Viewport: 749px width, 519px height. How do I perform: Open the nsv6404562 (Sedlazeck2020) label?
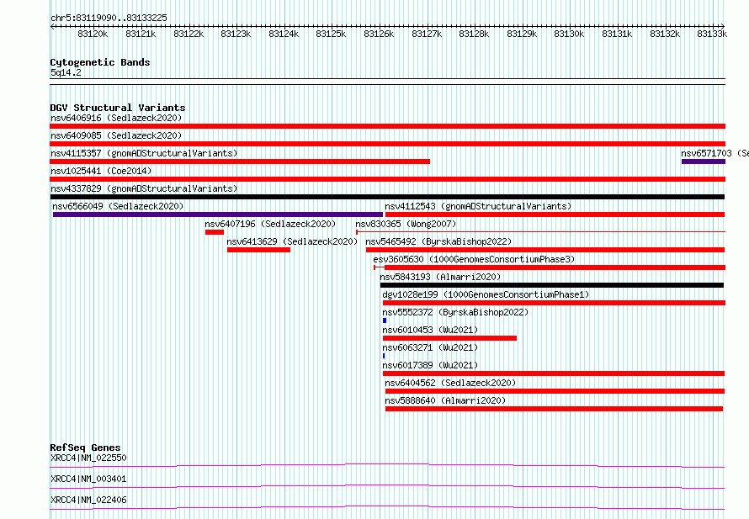[x=450, y=383]
